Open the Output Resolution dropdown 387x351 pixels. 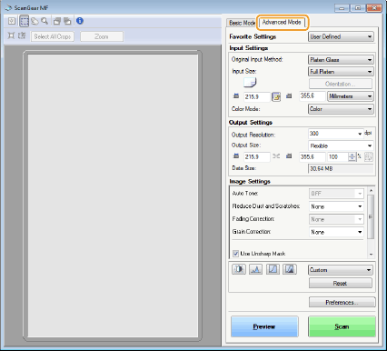click(x=335, y=134)
